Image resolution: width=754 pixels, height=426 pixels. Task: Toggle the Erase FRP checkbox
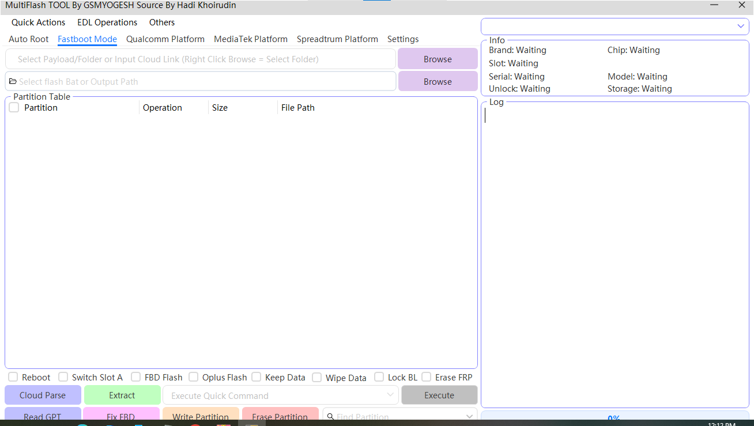(426, 376)
